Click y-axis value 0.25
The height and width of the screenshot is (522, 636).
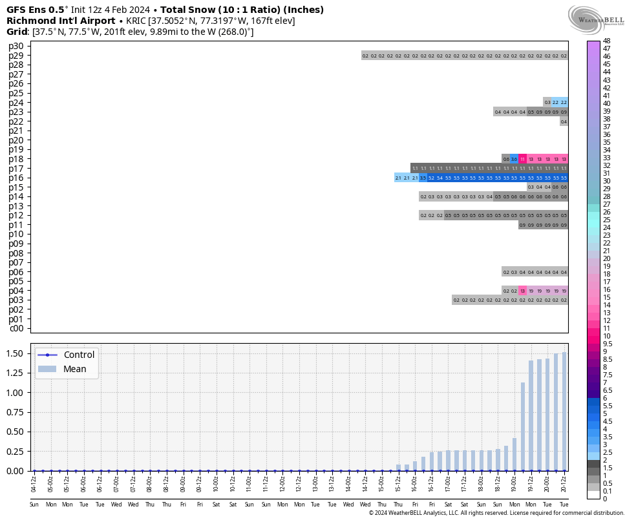click(x=14, y=452)
